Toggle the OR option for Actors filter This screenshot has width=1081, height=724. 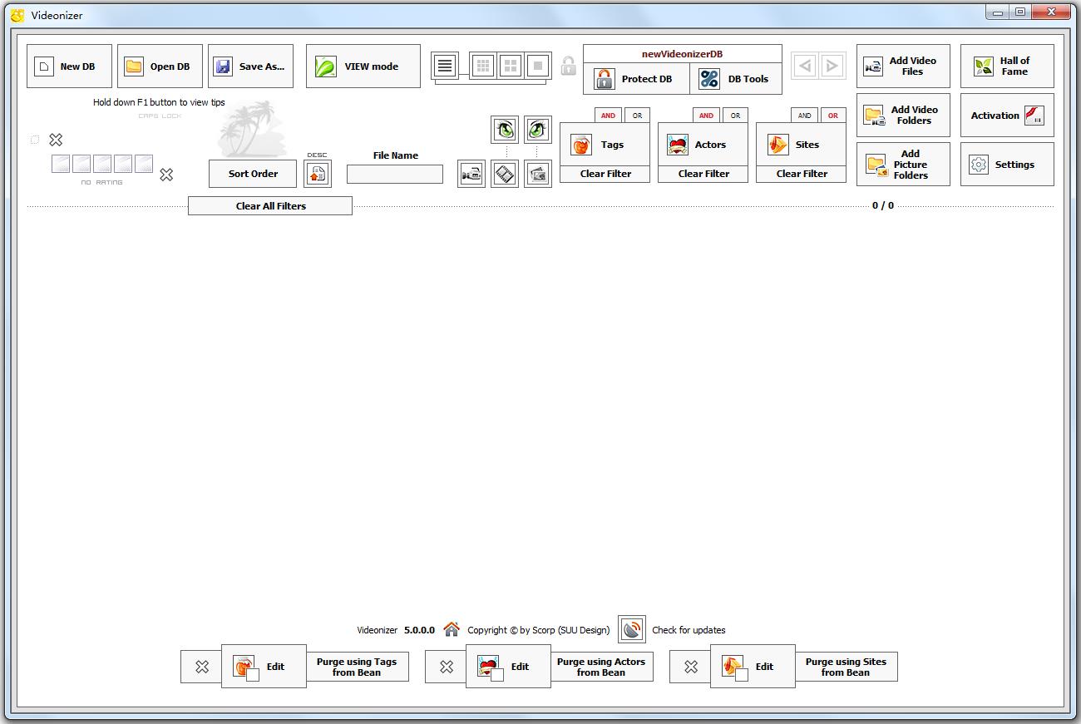[735, 116]
